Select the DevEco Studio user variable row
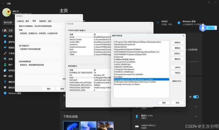 tap(90, 40)
